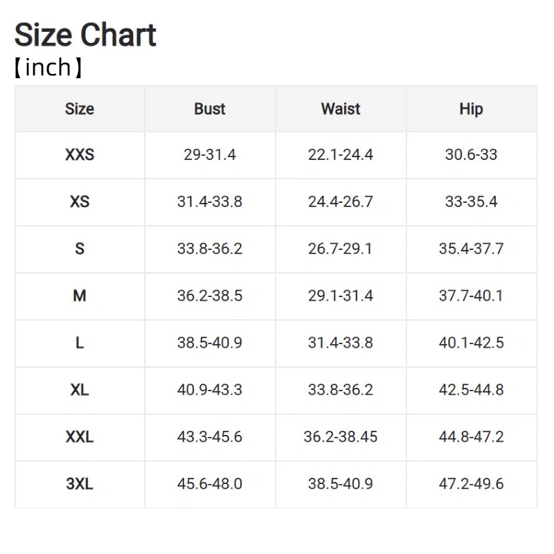Select the Bust column header
The width and height of the screenshot is (554, 554).
point(210,109)
